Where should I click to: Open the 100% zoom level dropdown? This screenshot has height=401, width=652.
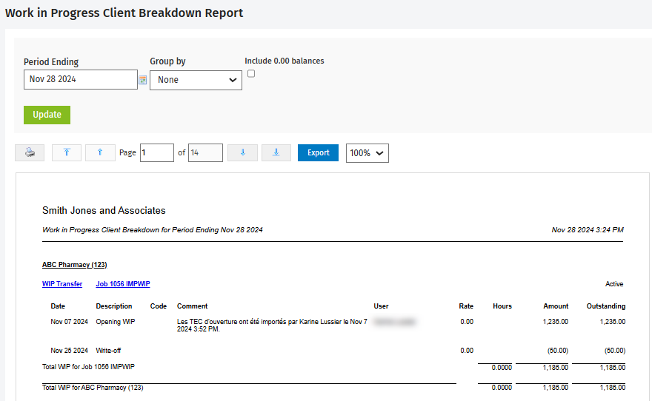[x=367, y=153]
